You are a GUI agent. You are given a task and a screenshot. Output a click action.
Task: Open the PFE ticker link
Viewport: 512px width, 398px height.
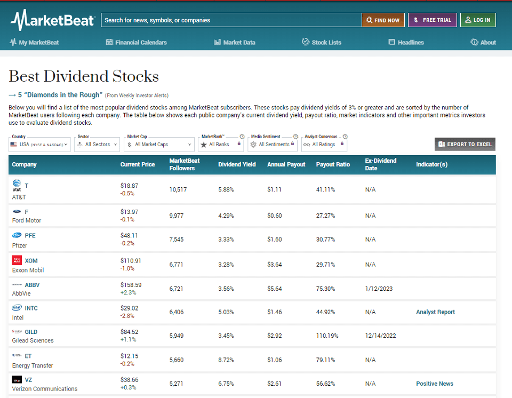(x=30, y=236)
